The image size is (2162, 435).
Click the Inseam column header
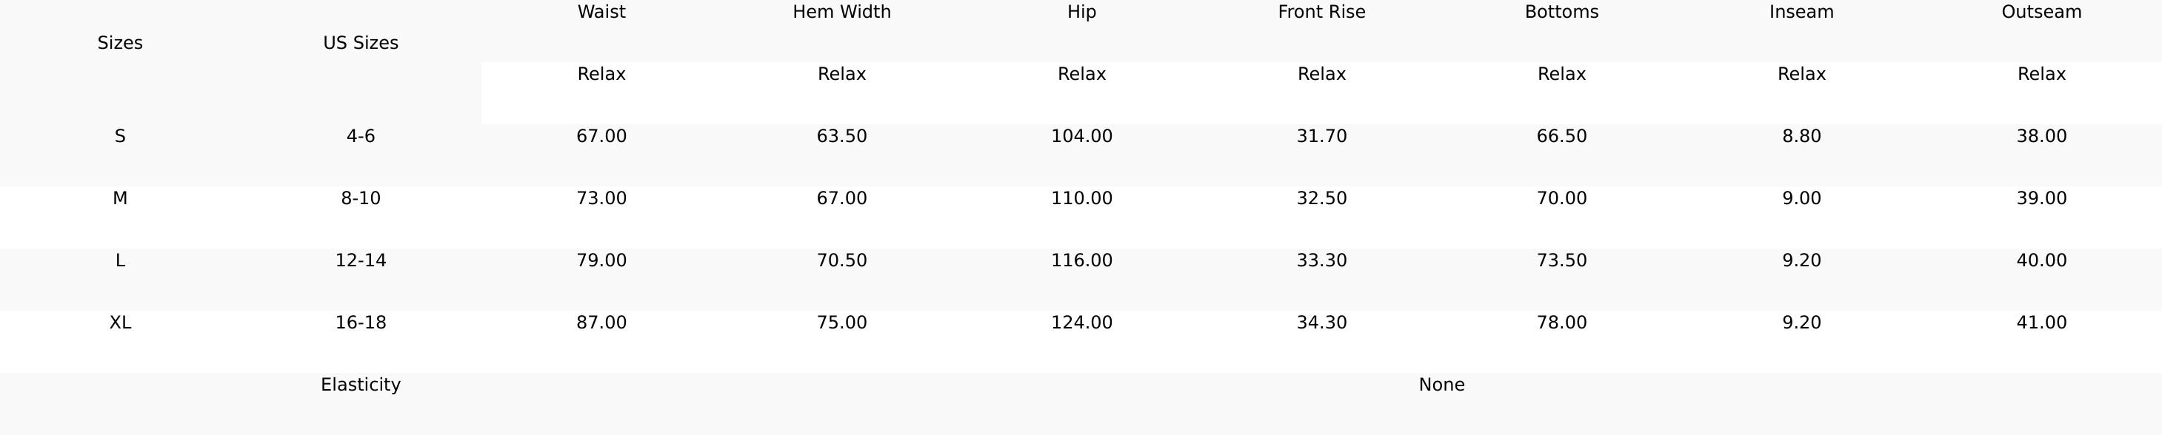point(1802,13)
